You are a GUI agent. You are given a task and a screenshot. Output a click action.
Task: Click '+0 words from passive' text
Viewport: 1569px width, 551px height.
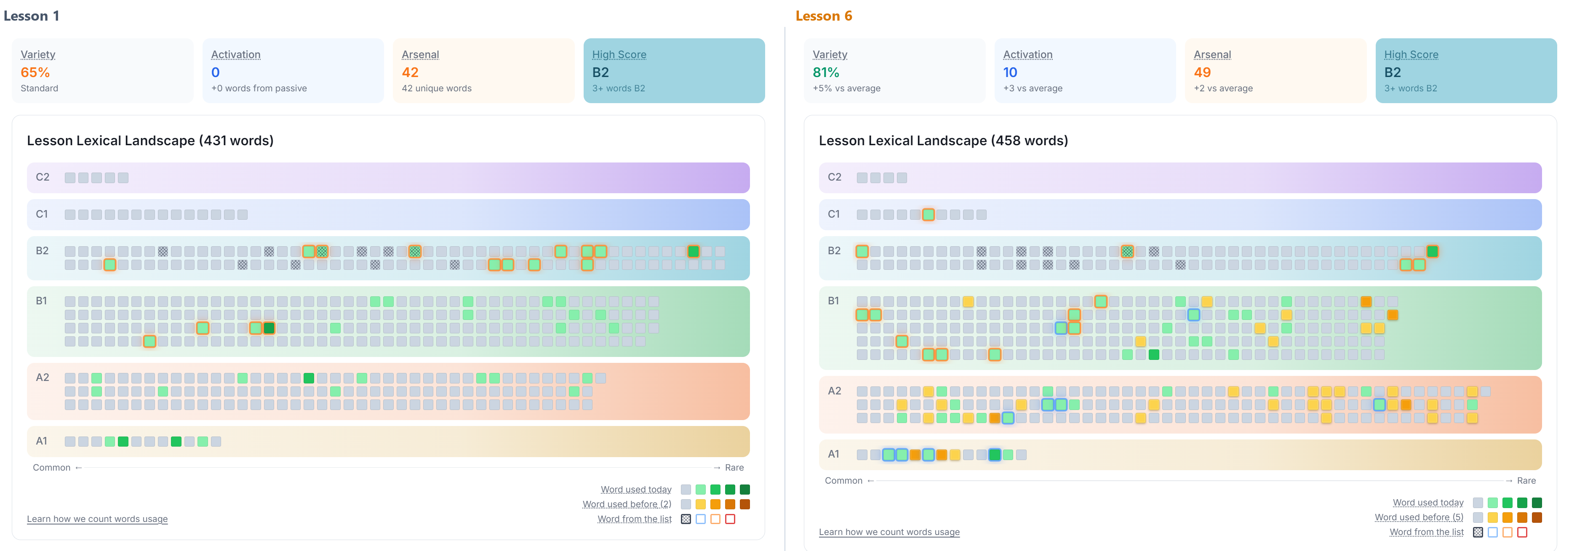click(259, 88)
